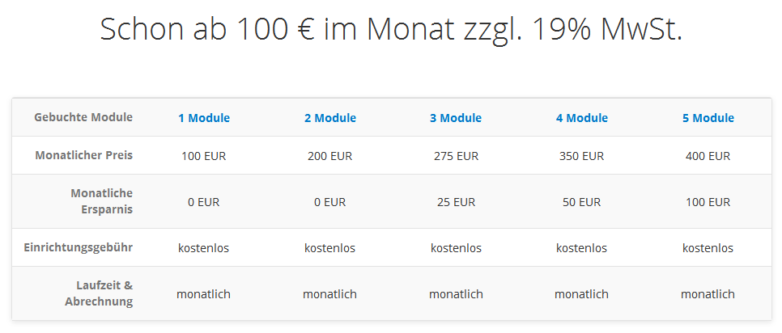
Task: Click the "Gebuchte Module" row label
Action: pyautogui.click(x=83, y=117)
